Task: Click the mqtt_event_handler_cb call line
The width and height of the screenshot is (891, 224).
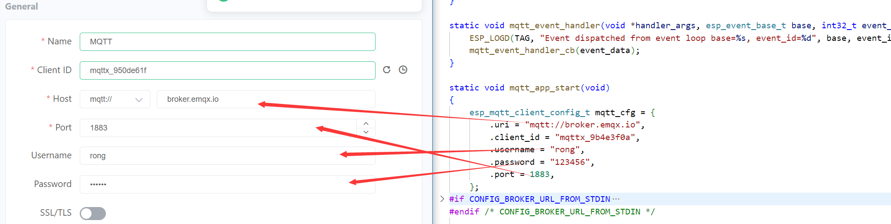Action: click(x=555, y=50)
